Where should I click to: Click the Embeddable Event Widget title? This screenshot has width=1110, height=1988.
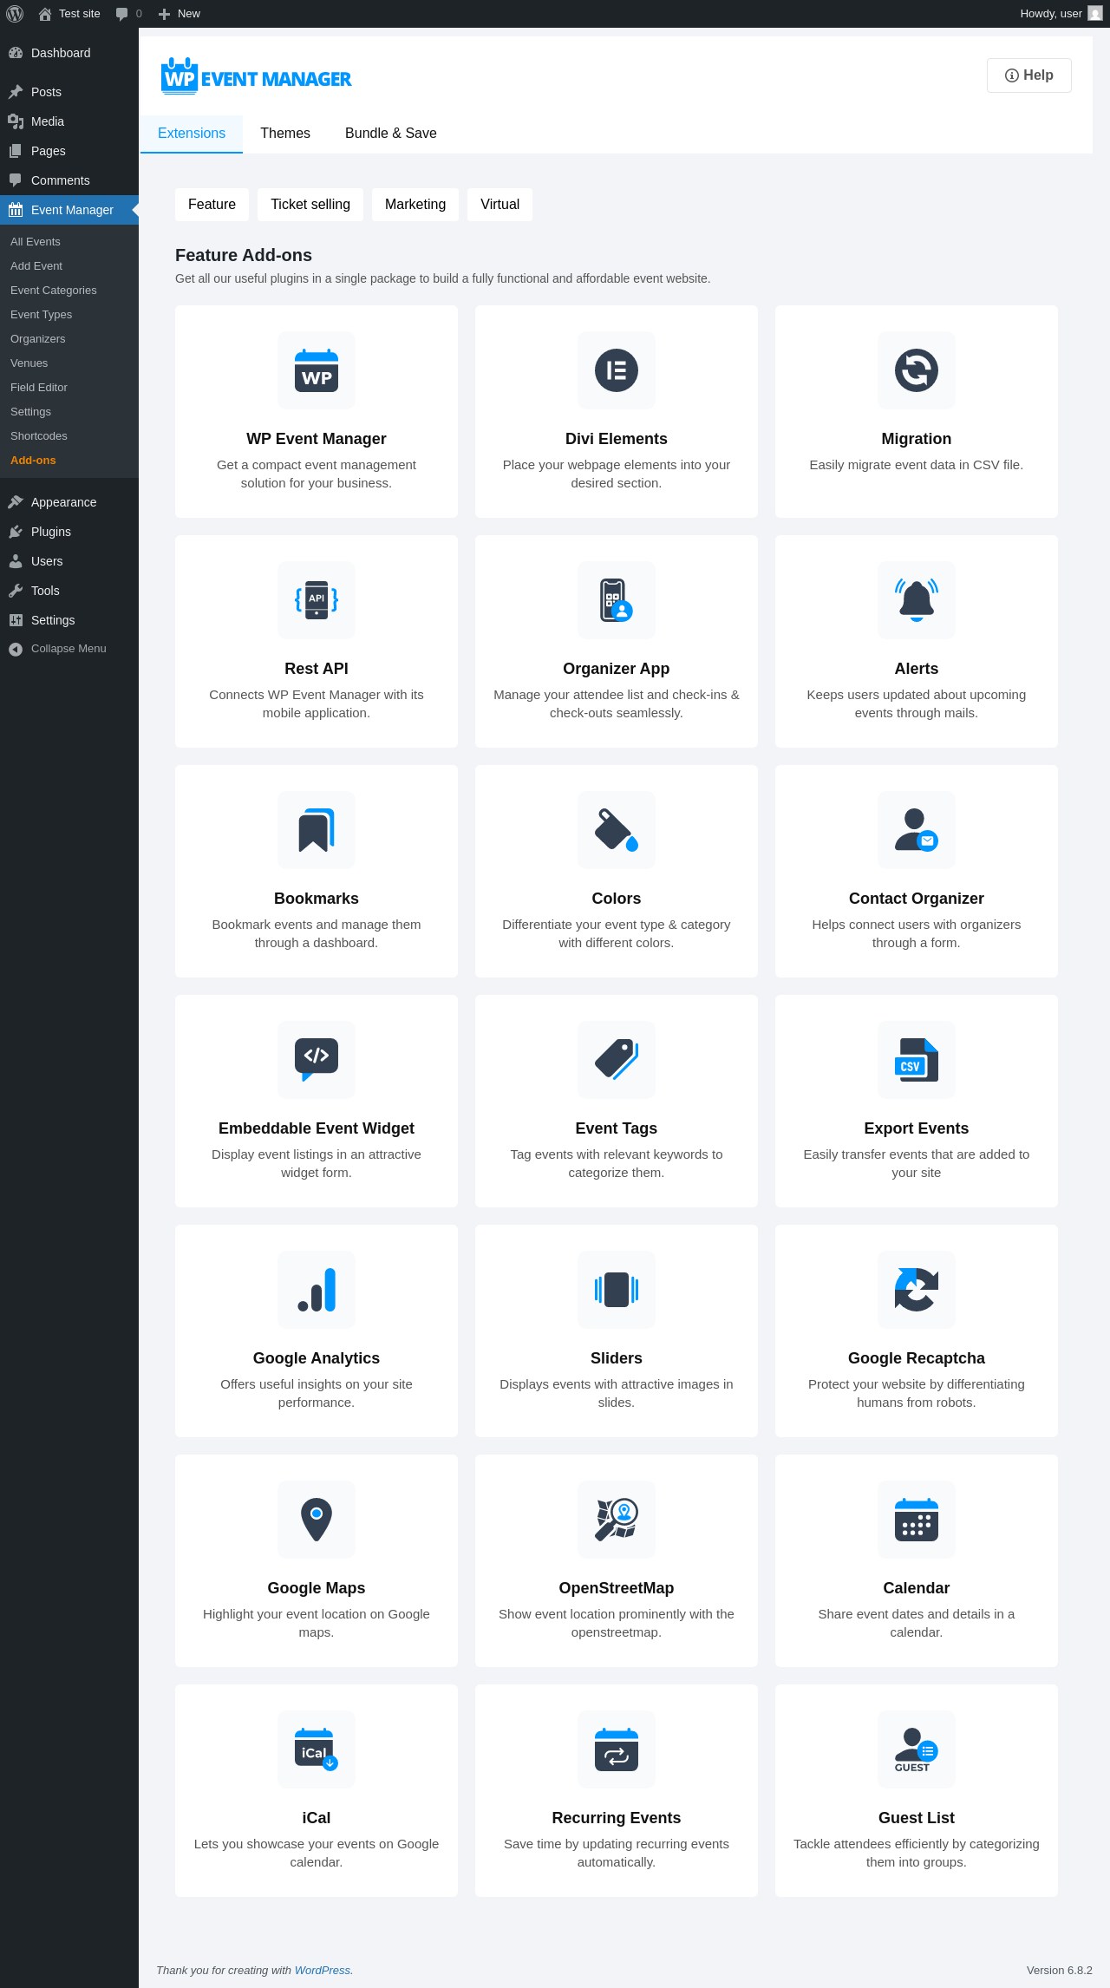point(317,1128)
